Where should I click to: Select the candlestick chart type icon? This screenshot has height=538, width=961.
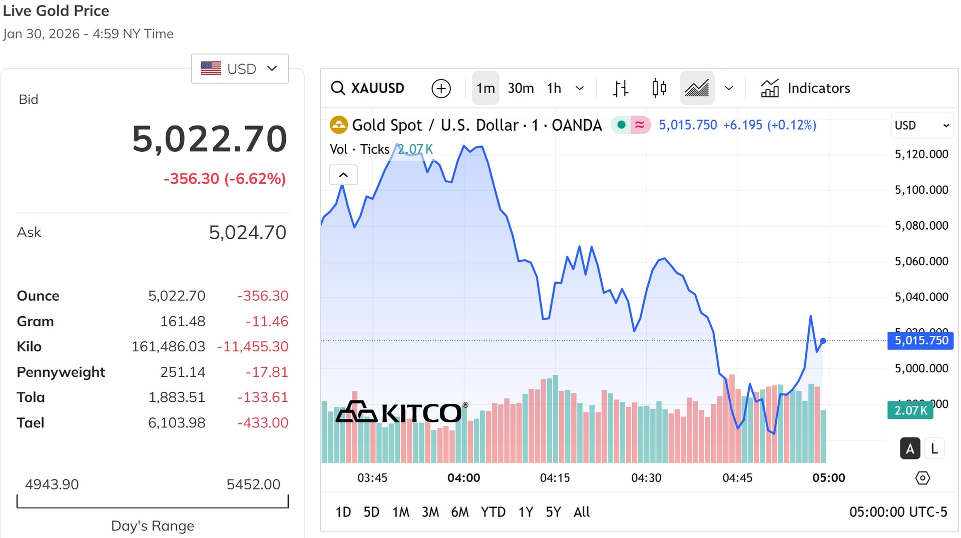658,88
